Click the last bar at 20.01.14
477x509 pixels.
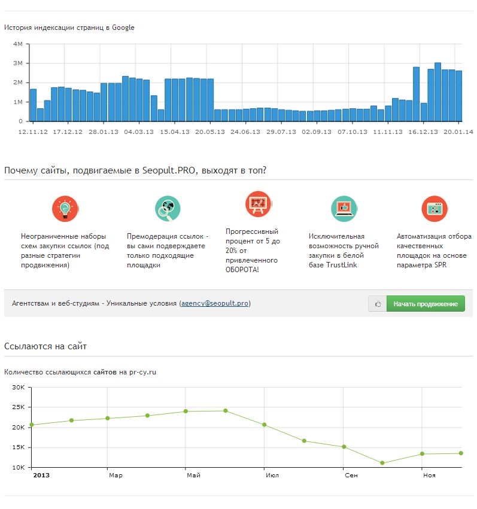click(458, 96)
